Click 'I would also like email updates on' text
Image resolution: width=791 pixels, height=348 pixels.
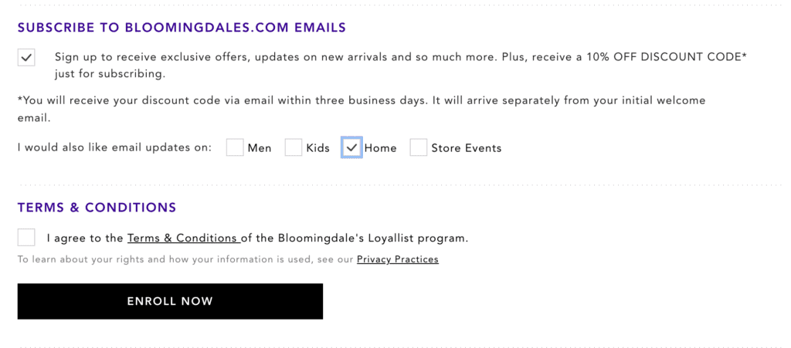coord(114,148)
